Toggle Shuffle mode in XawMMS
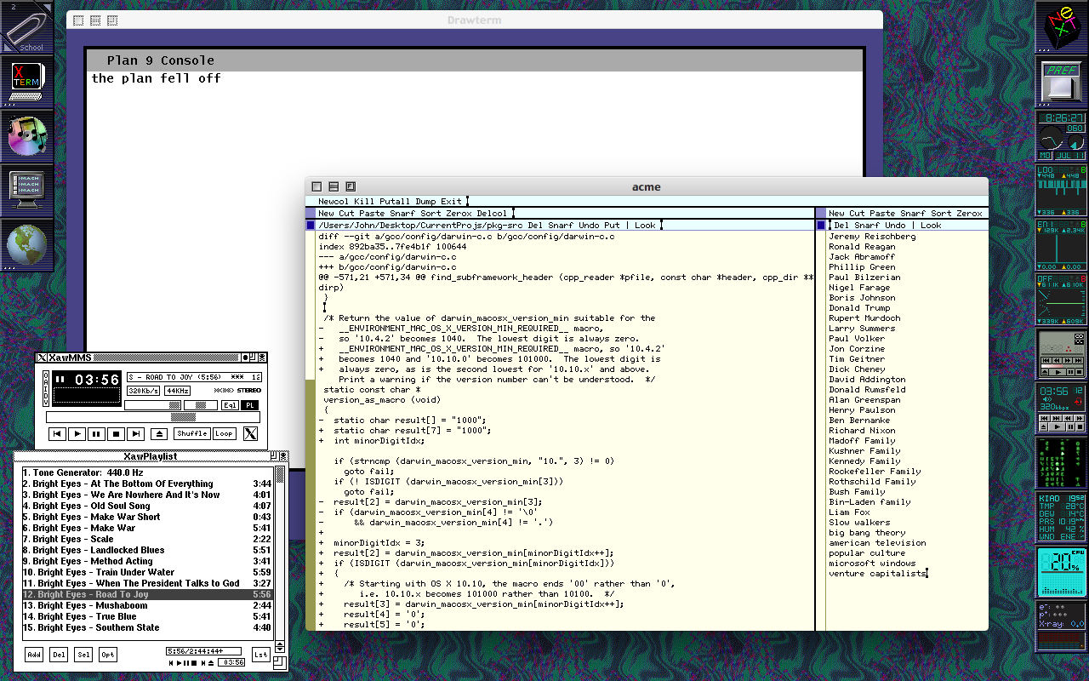Viewport: 1089px width, 681px height. pyautogui.click(x=192, y=433)
